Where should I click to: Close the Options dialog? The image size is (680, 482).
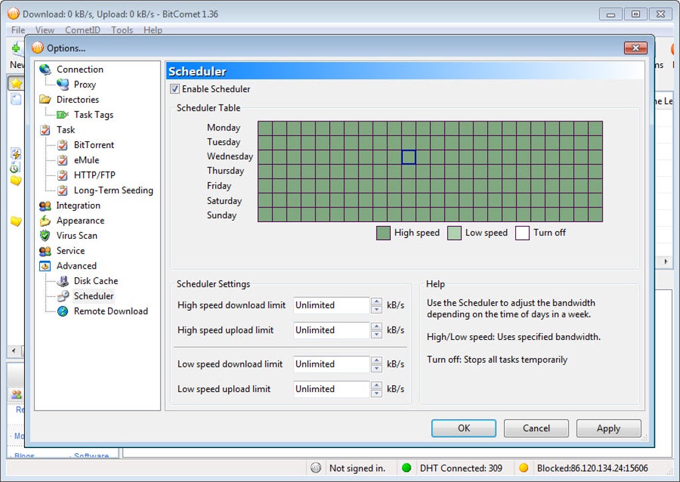[x=635, y=48]
